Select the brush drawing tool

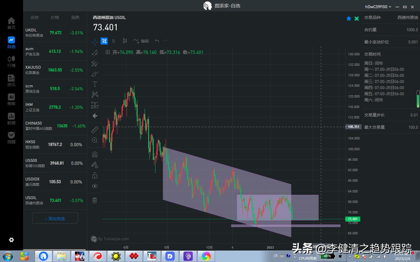(95, 74)
